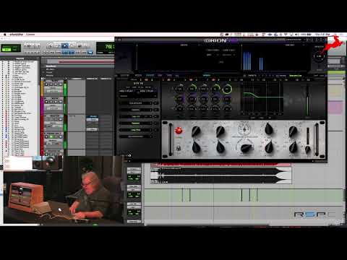Click the EQ's first upper-row black knob
Image resolution: width=347 pixels, height=260 pixels.
click(196, 131)
